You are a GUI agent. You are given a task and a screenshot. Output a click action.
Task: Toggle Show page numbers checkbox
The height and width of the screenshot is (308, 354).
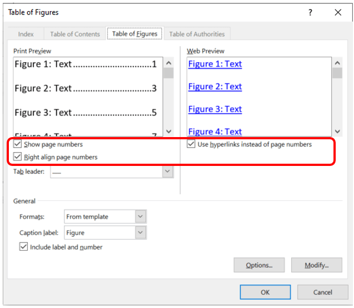(x=18, y=144)
